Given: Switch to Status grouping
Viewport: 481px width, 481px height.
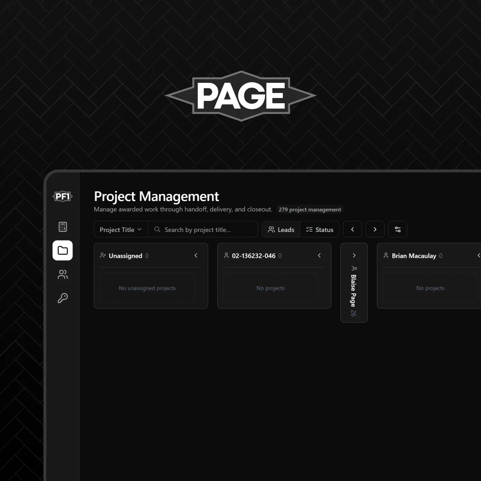Looking at the screenshot, I should pyautogui.click(x=320, y=229).
